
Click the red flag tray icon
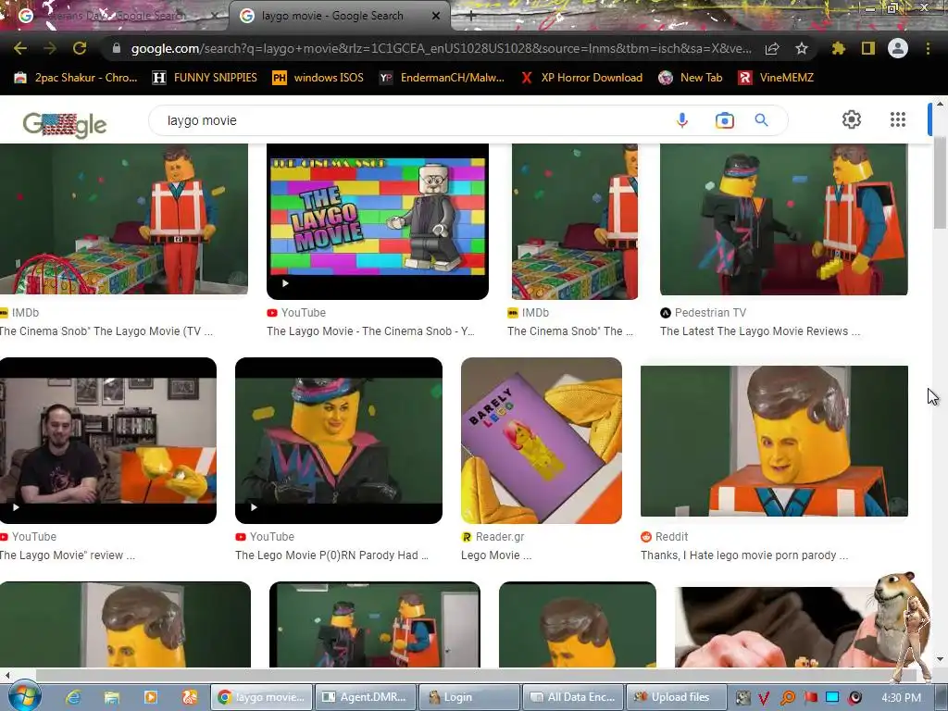coord(810,698)
